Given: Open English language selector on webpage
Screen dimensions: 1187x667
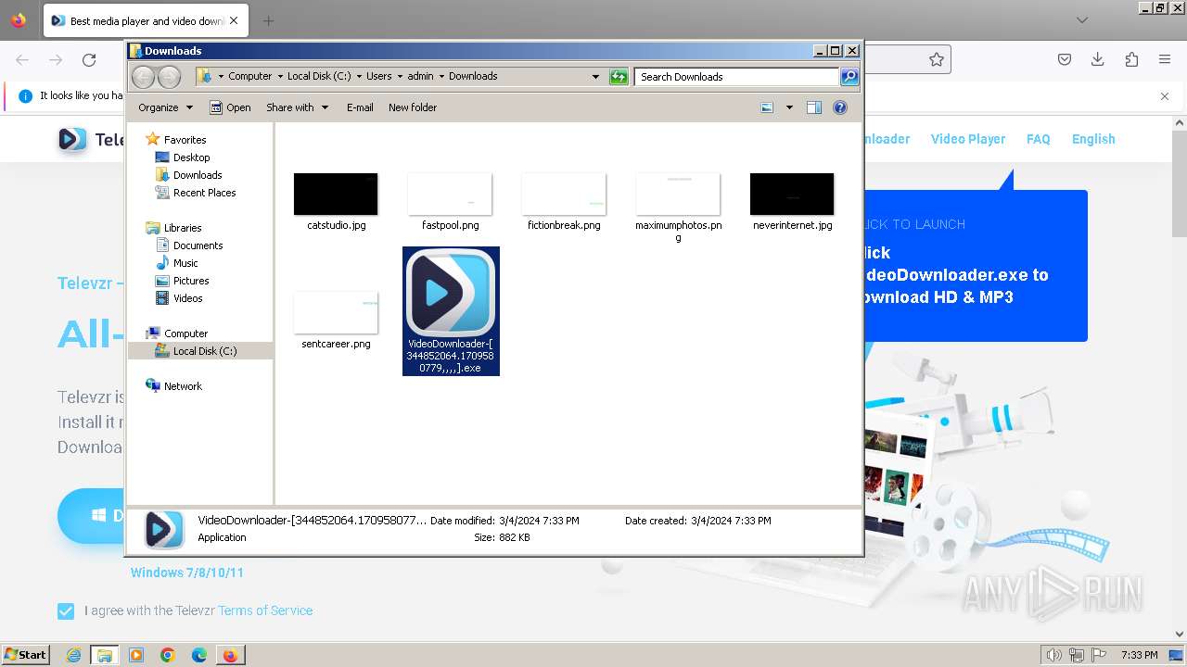Looking at the screenshot, I should (1093, 139).
